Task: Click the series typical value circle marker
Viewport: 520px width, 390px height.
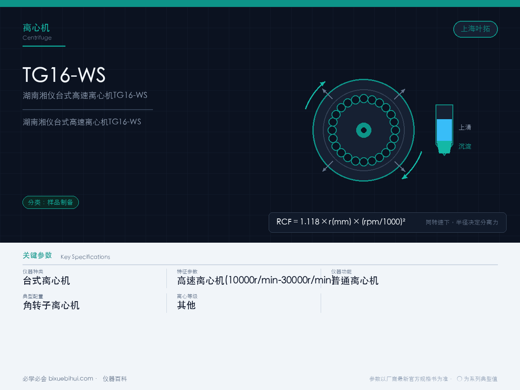Action: click(x=459, y=379)
